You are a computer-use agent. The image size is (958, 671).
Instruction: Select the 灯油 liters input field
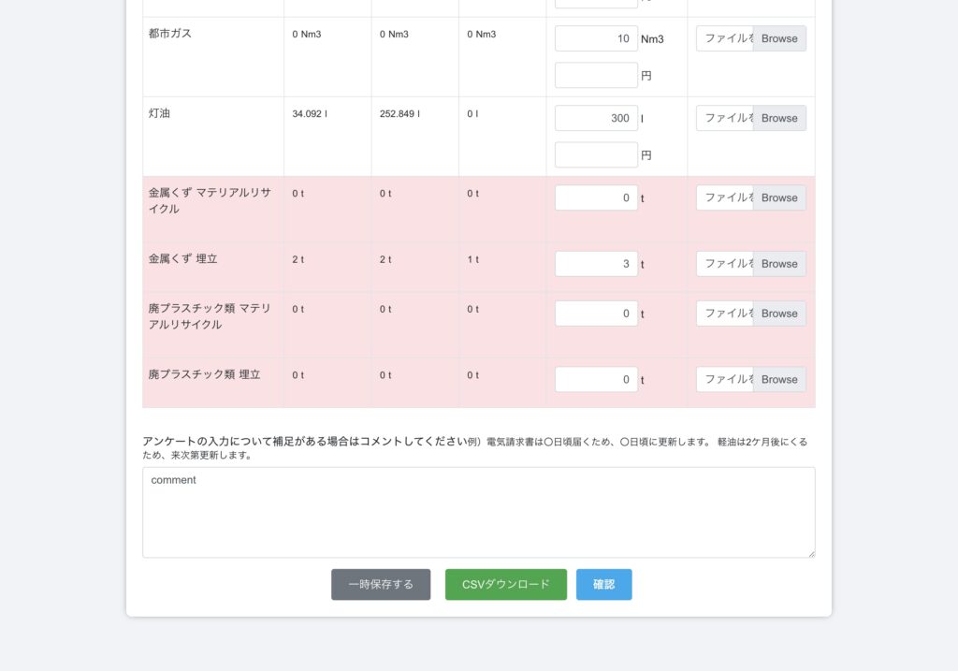(x=596, y=118)
